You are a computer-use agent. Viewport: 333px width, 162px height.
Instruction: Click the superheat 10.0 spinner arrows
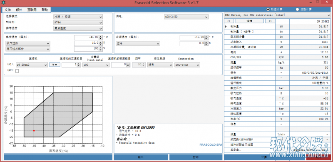[101, 43]
